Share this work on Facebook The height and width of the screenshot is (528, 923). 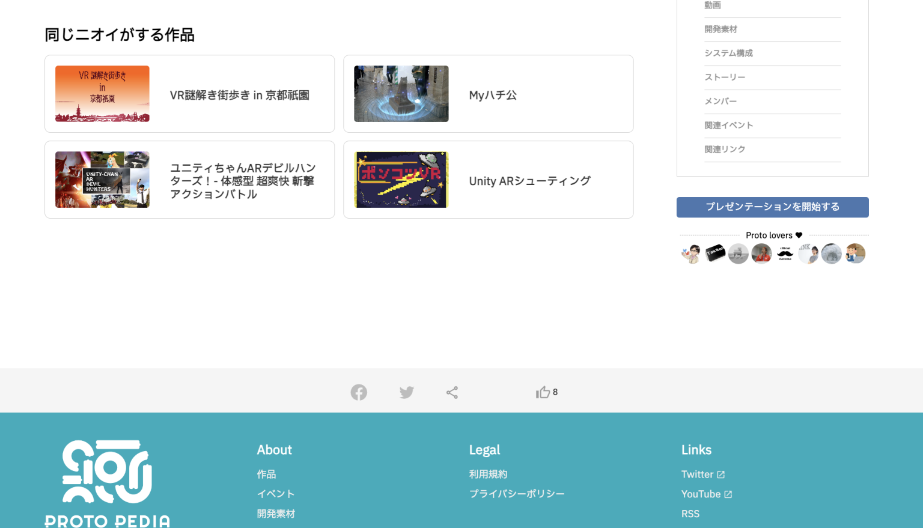359,392
